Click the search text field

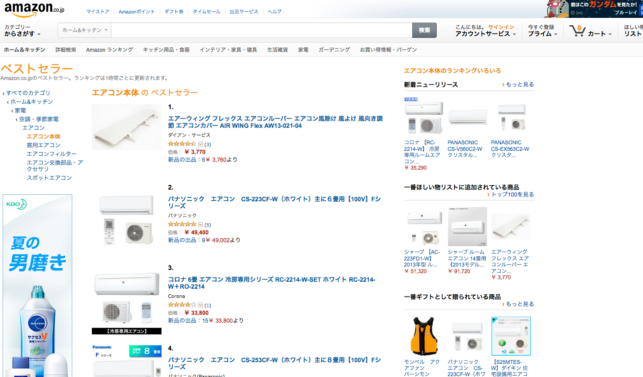(x=262, y=30)
